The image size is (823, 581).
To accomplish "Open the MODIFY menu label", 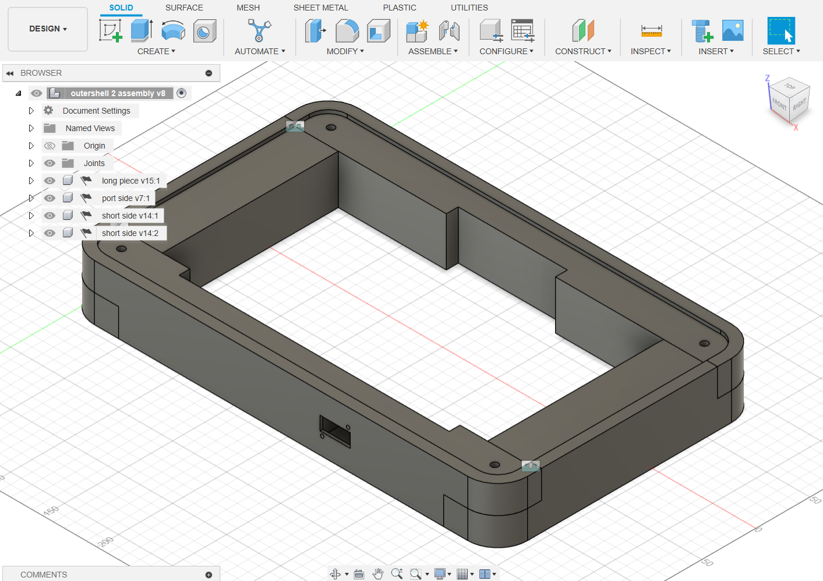I will click(345, 51).
